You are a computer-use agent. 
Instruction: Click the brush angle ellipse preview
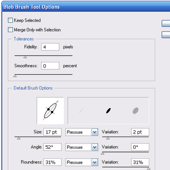click(50, 110)
